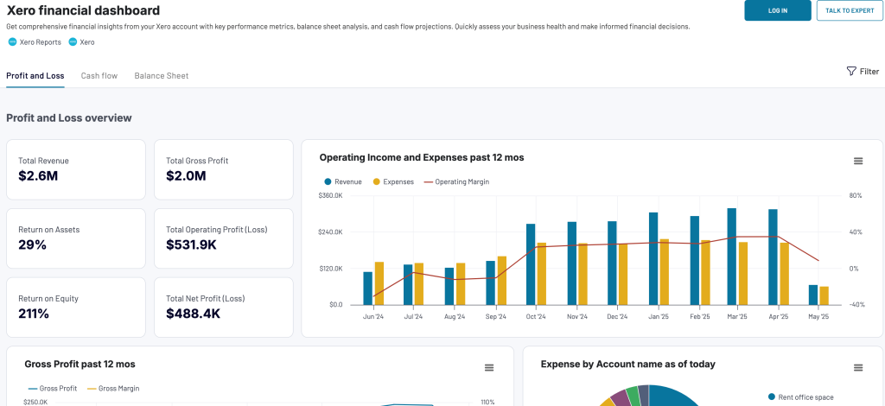
Task: Click the Mar '25 revenue bar
Action: 731,257
